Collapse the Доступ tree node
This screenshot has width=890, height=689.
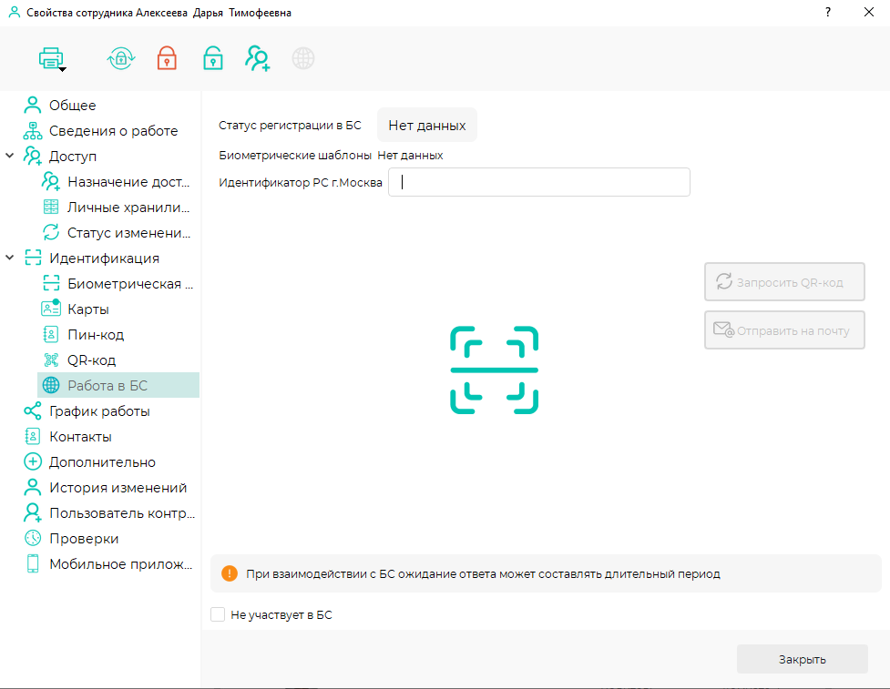pos(10,156)
